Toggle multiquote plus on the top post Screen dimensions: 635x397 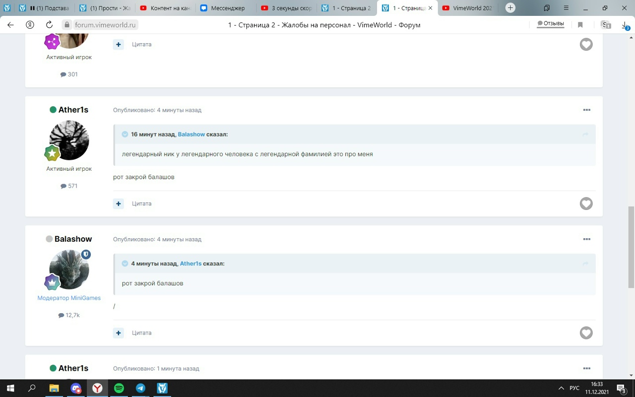(119, 44)
